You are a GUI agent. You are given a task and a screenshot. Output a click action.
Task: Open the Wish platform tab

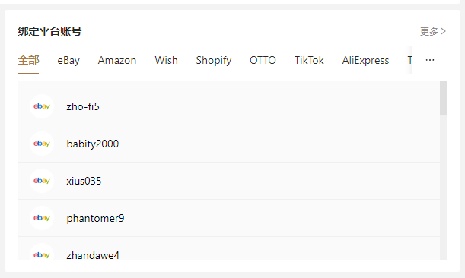point(166,60)
